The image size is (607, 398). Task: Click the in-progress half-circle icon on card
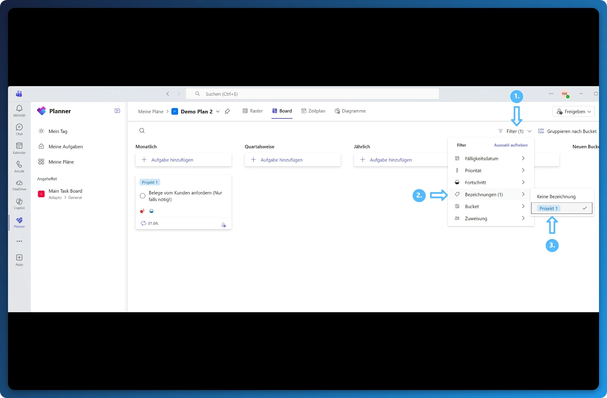[151, 211]
